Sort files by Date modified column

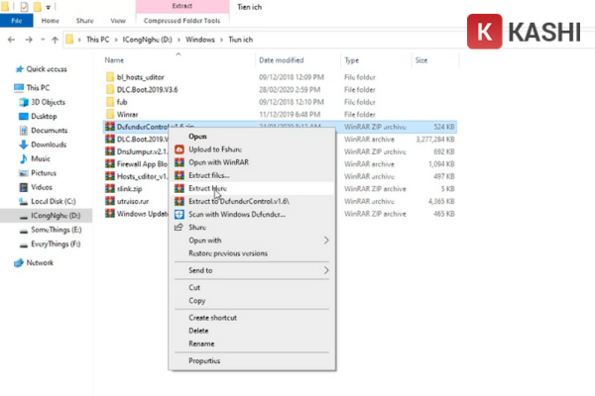click(x=253, y=60)
